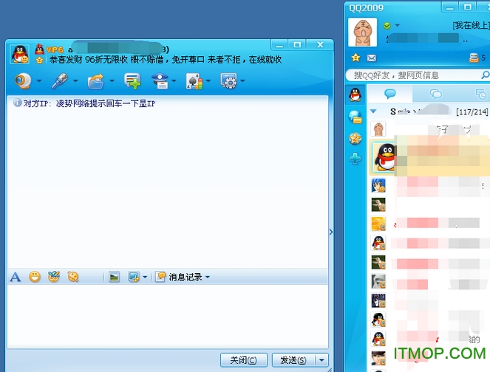Open file transfer dropdown arrow
The height and width of the screenshot is (372, 490).
pos(112,81)
